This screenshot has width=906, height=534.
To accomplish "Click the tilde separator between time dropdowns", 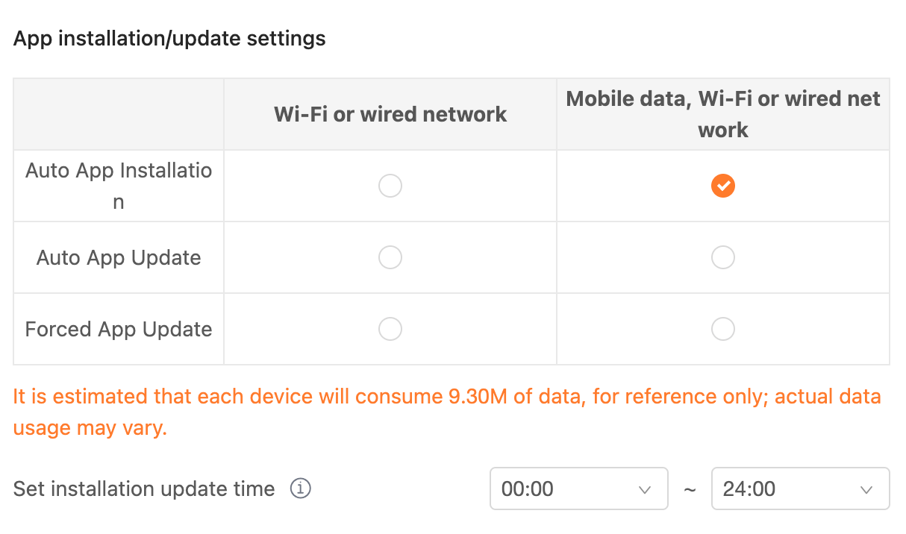I will 690,489.
